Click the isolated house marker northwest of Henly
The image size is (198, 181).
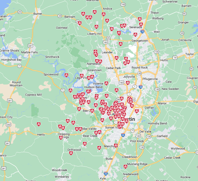coord(38,124)
